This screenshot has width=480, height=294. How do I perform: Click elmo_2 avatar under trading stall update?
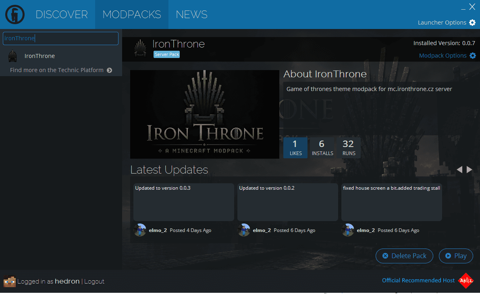(x=348, y=230)
